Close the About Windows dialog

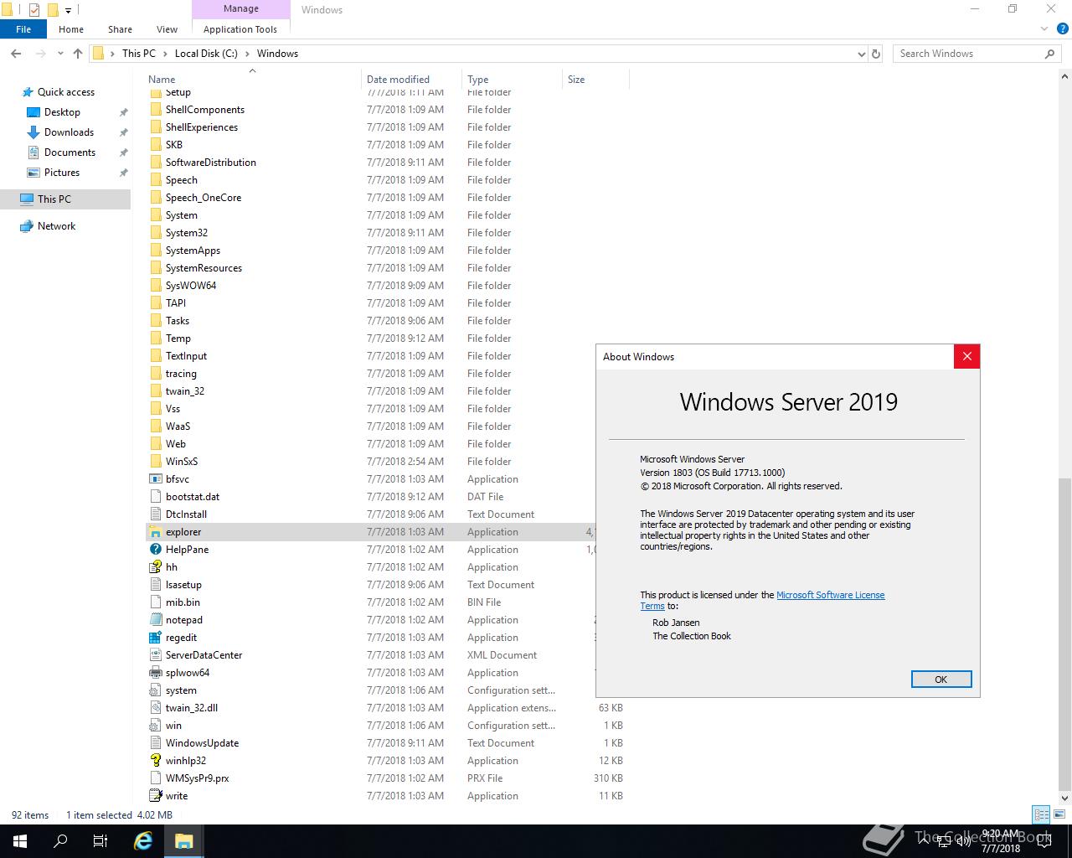(966, 356)
